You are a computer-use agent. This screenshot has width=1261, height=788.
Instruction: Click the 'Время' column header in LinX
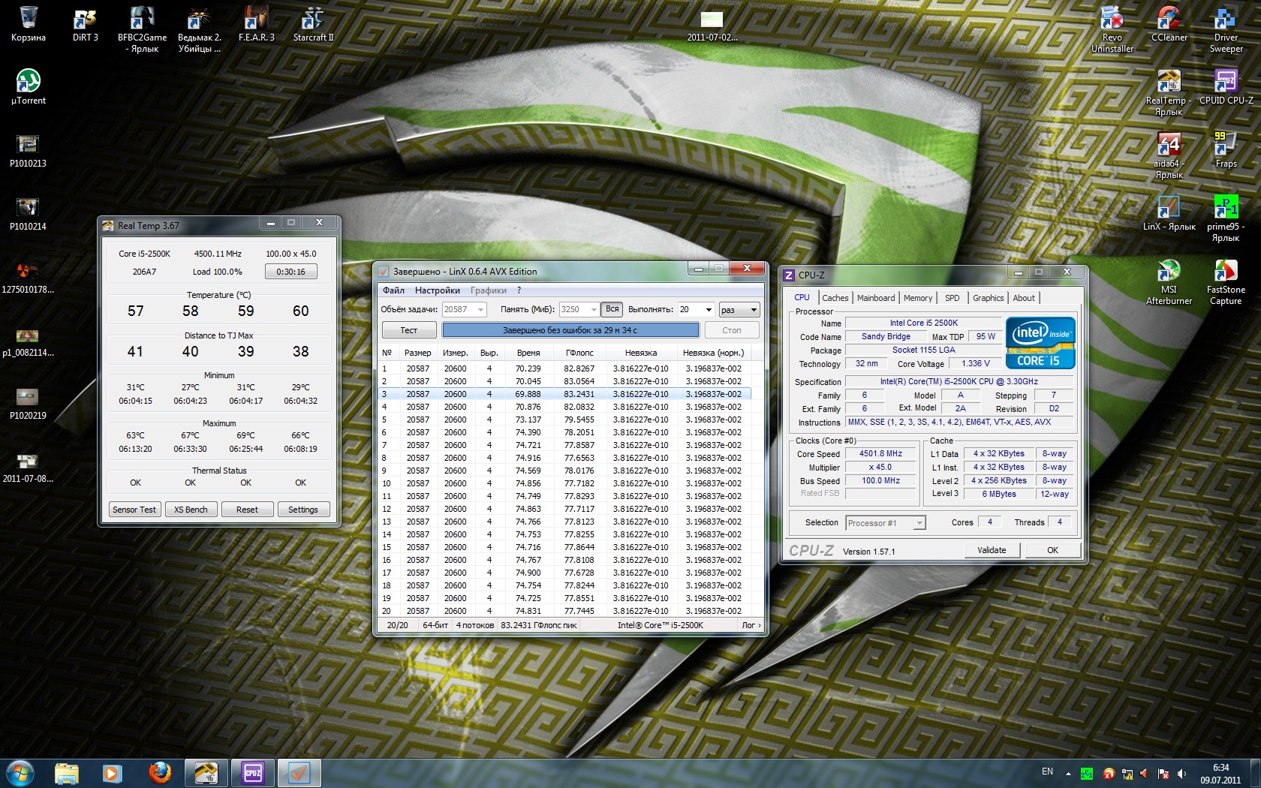(528, 353)
